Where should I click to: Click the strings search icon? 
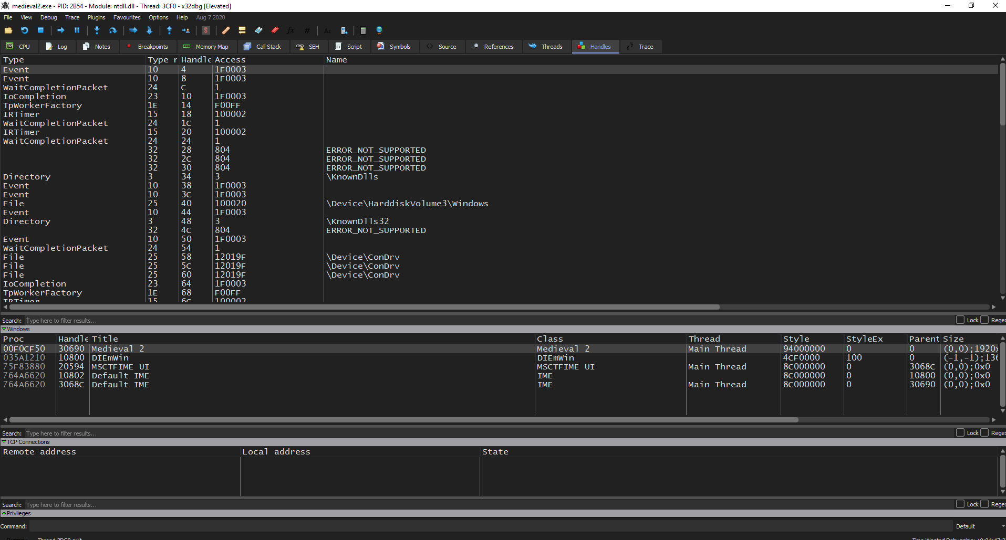point(327,30)
